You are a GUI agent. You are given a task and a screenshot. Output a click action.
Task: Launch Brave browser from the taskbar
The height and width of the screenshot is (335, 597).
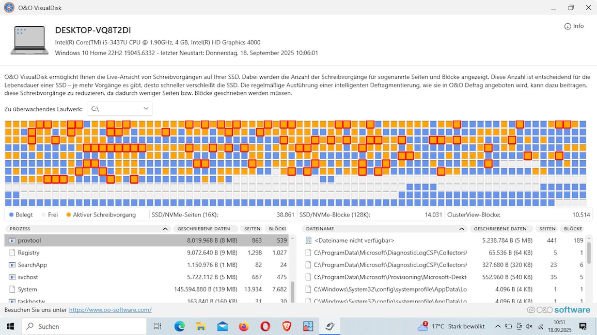(x=287, y=326)
